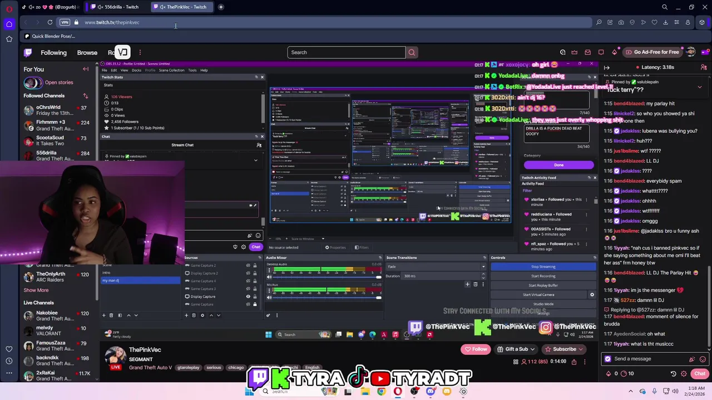Open the stories link
This screenshot has width=712, height=400.
pyautogui.click(x=59, y=83)
